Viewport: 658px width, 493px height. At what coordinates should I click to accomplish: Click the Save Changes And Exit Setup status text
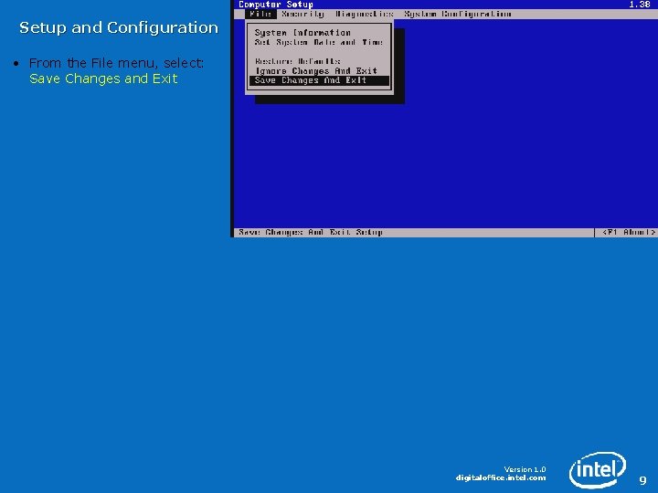[x=311, y=232]
